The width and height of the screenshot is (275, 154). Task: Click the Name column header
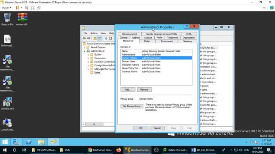[131, 51]
